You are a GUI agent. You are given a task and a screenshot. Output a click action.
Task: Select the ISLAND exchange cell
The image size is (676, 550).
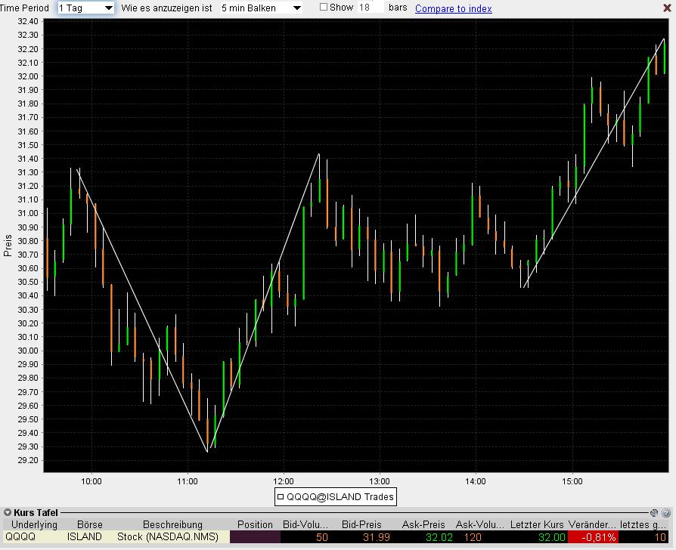click(x=85, y=537)
